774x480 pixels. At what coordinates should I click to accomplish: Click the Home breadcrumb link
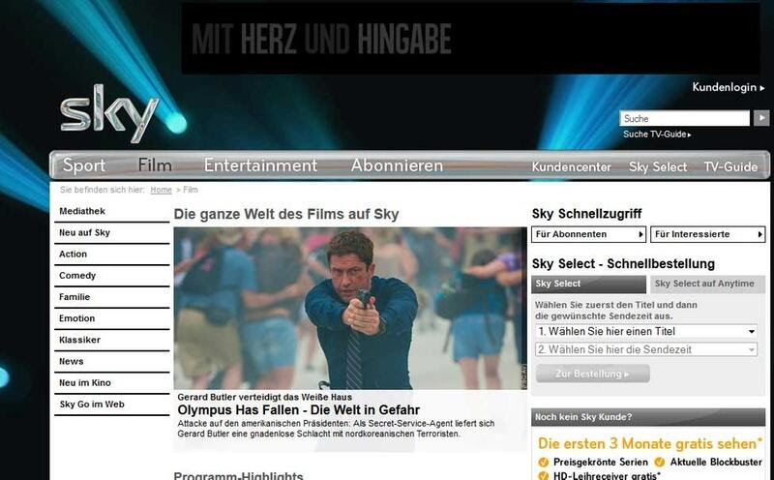tap(161, 190)
